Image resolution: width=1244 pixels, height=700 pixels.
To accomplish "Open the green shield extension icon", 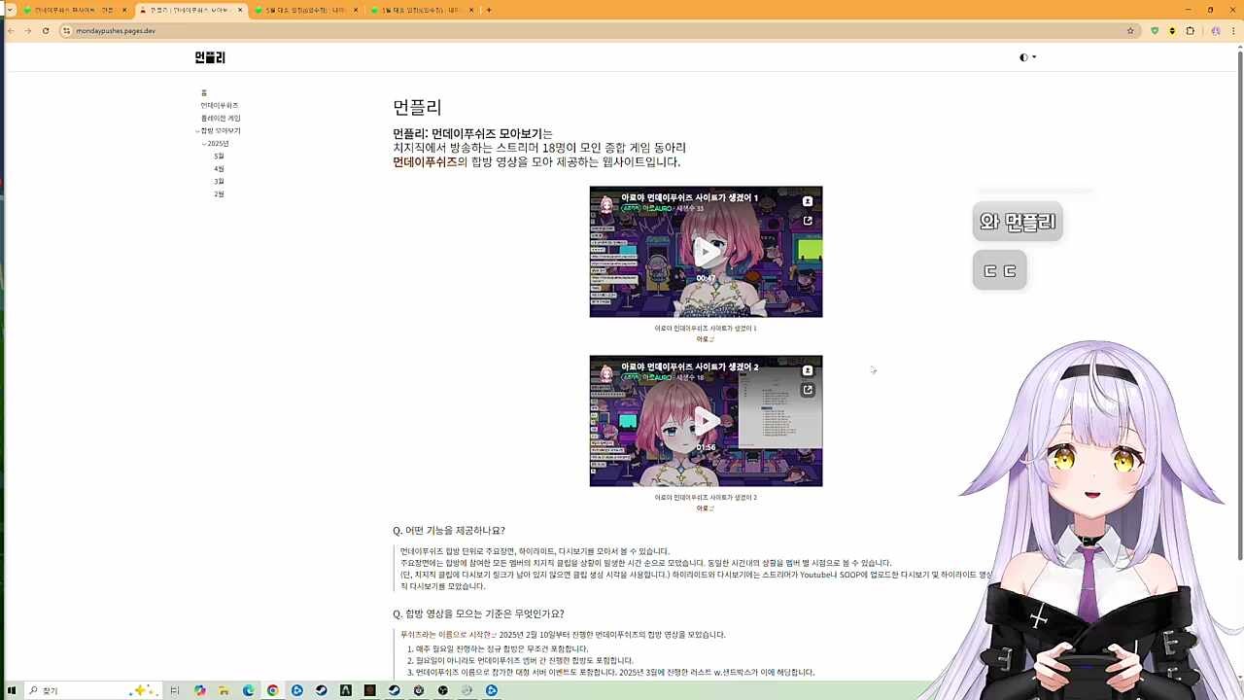I will click(x=1155, y=31).
